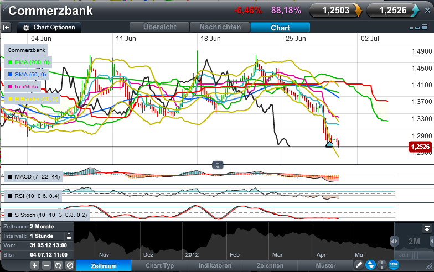Click the 2012 label in overview timeline
434x272 pixels.
[x=192, y=254]
